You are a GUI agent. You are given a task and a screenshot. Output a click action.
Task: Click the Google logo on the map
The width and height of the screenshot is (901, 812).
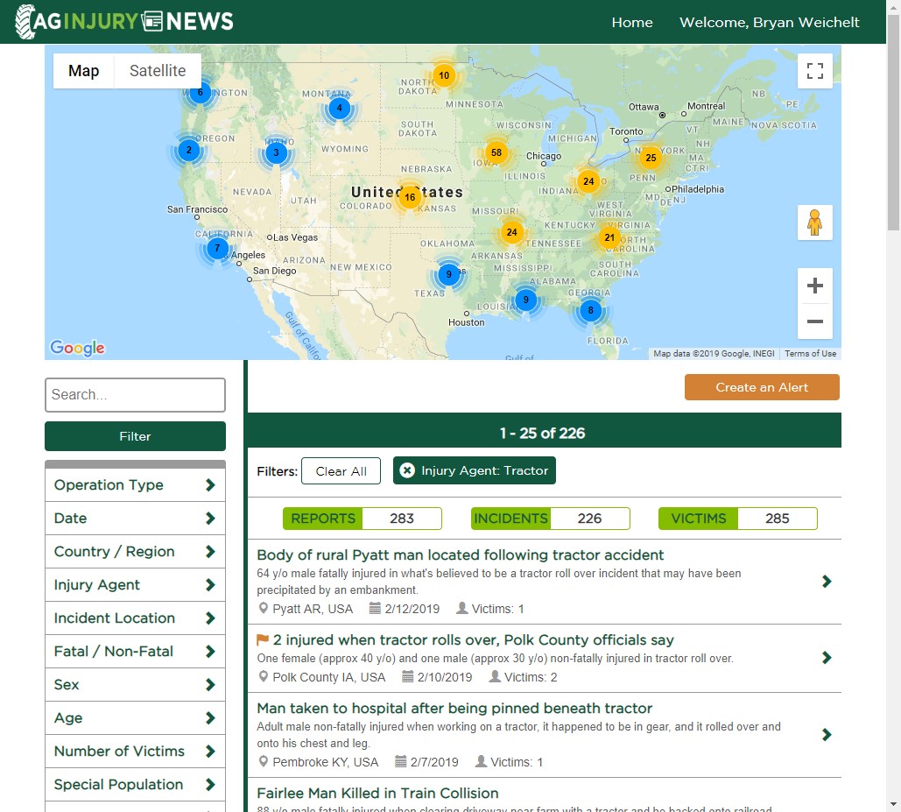[x=78, y=348]
